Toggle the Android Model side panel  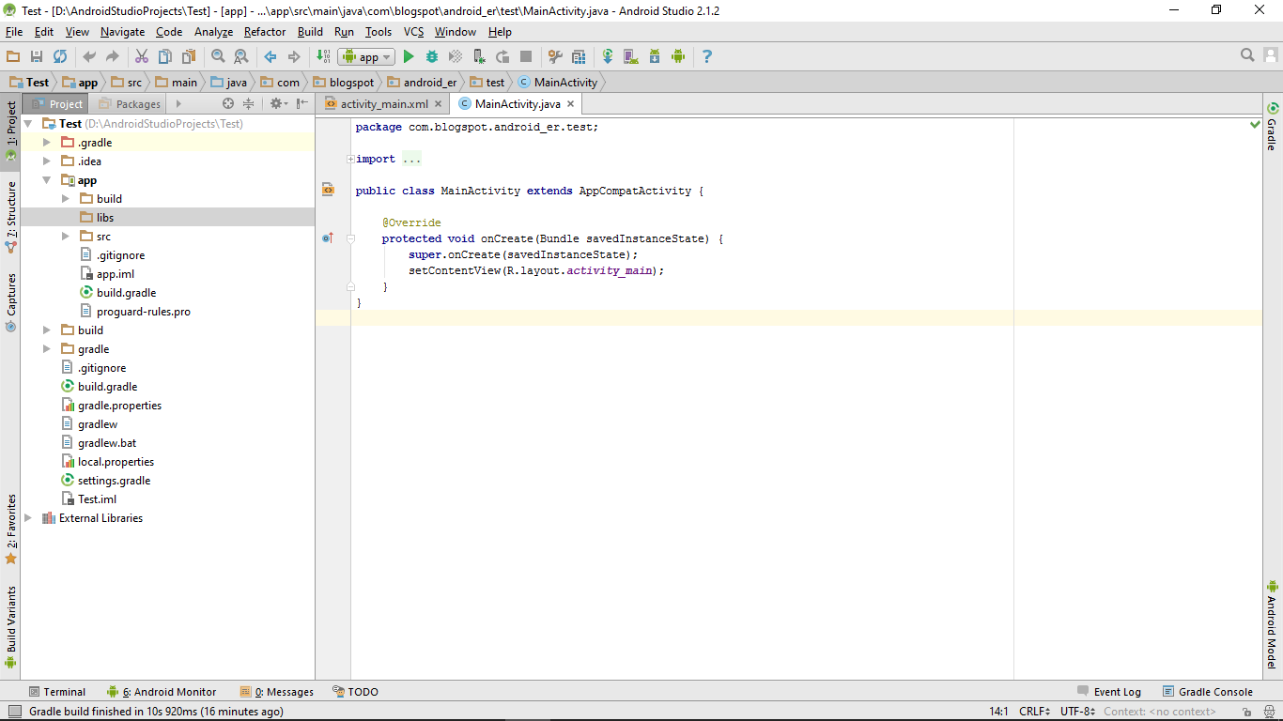click(1273, 623)
